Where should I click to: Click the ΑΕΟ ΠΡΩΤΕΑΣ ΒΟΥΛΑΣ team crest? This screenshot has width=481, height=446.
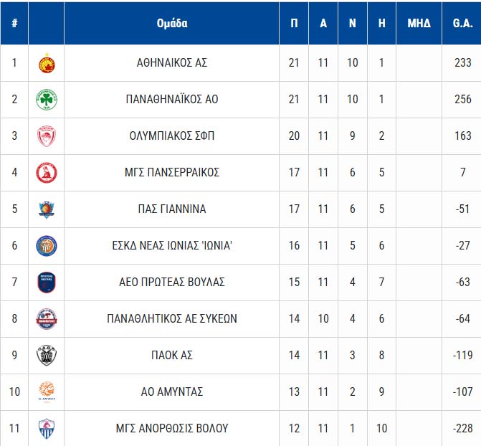click(x=47, y=283)
